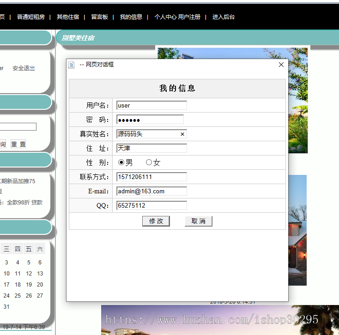Screen dimensions: 339x335
Task: Click calendar weekday header 四
Action: [x=18, y=249]
